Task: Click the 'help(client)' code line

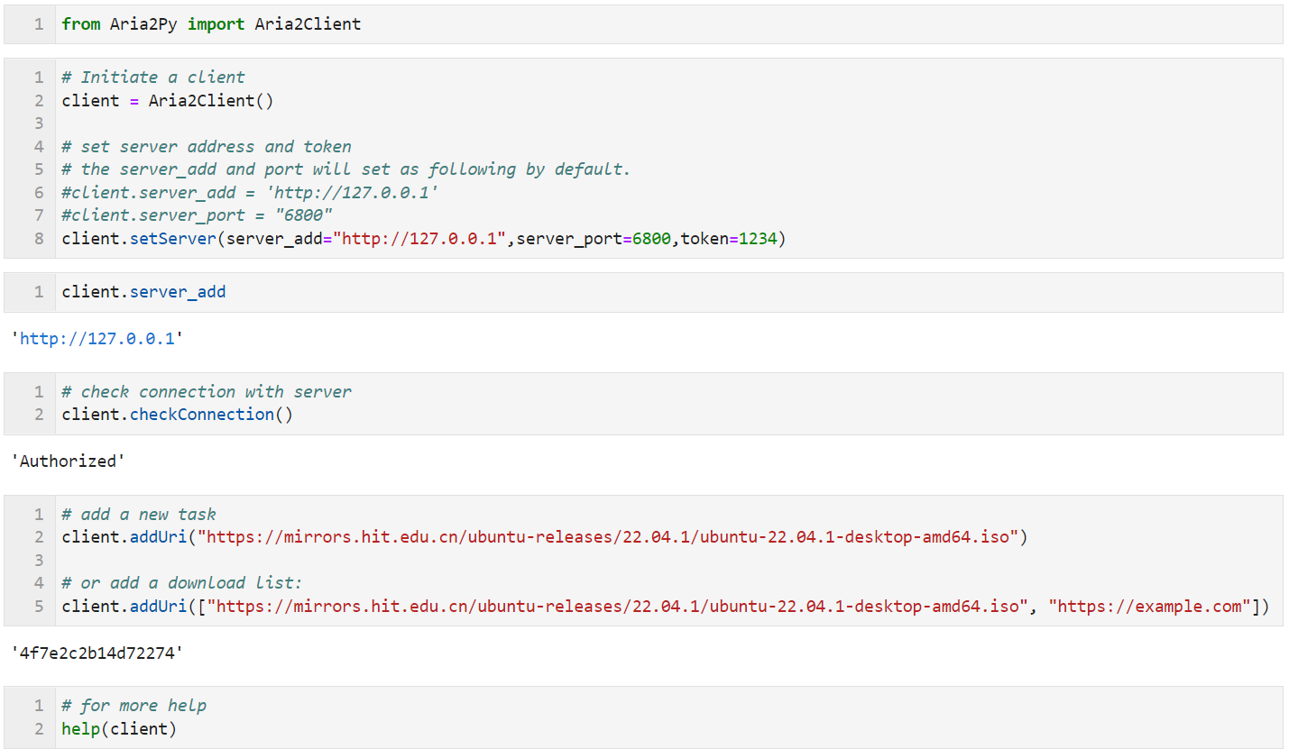Action: [119, 728]
